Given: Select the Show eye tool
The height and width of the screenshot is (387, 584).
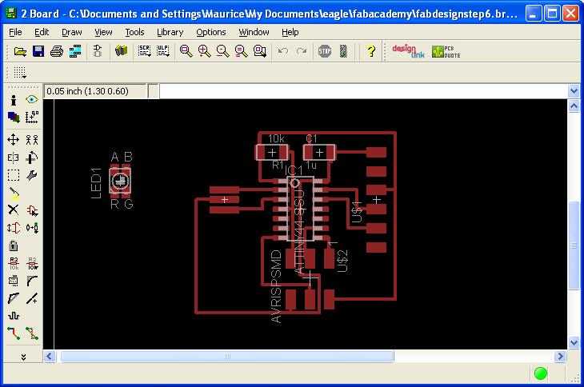Looking at the screenshot, I should [32, 99].
